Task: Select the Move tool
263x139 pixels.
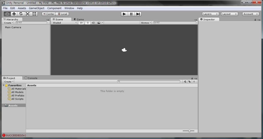Action: point(14,14)
